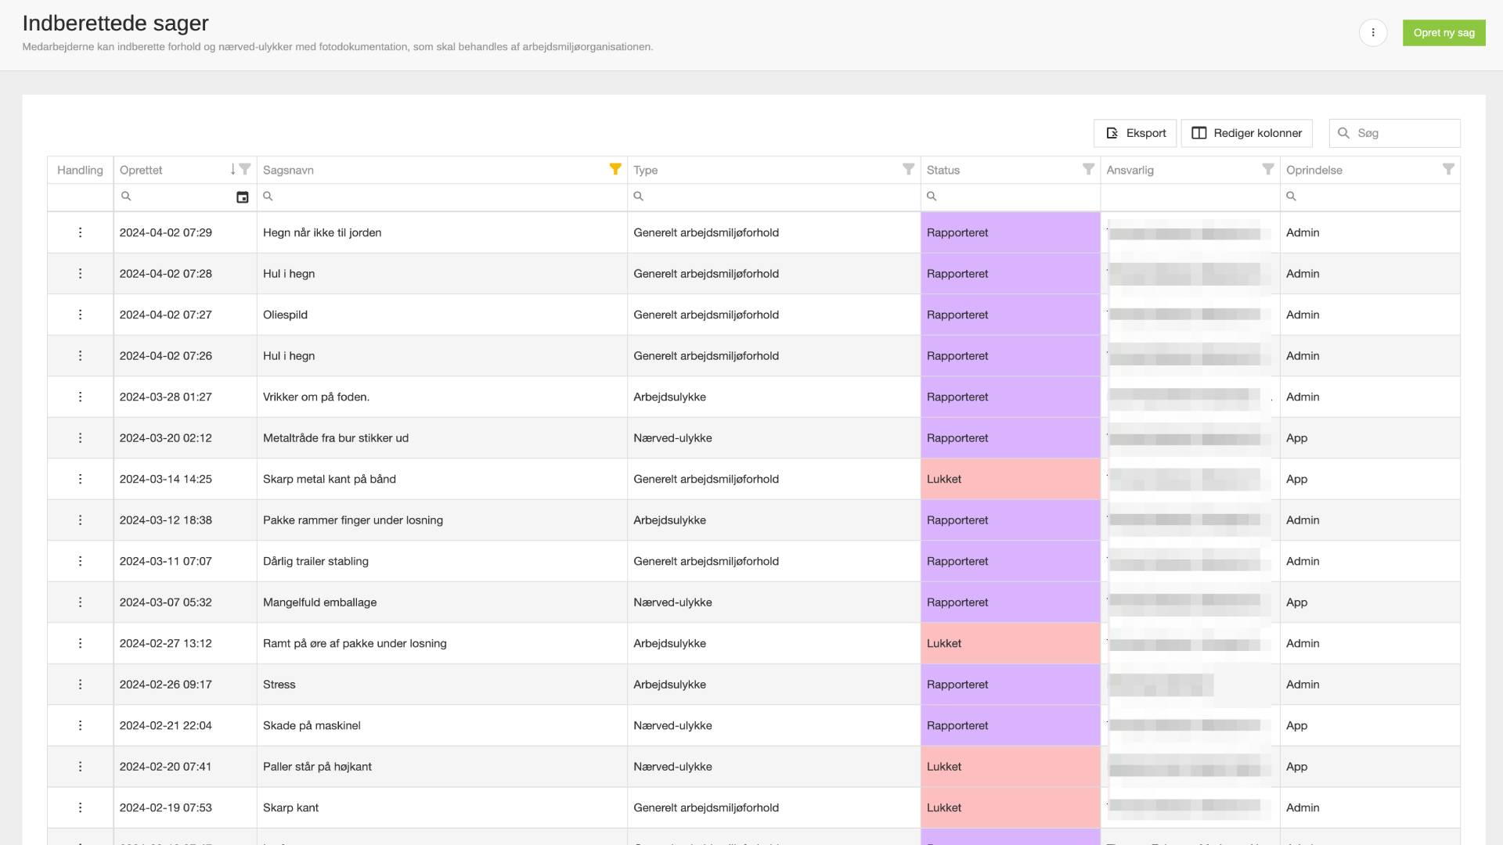Image resolution: width=1503 pixels, height=845 pixels.
Task: Open actions menu for Skarp kant row
Action: pos(80,807)
